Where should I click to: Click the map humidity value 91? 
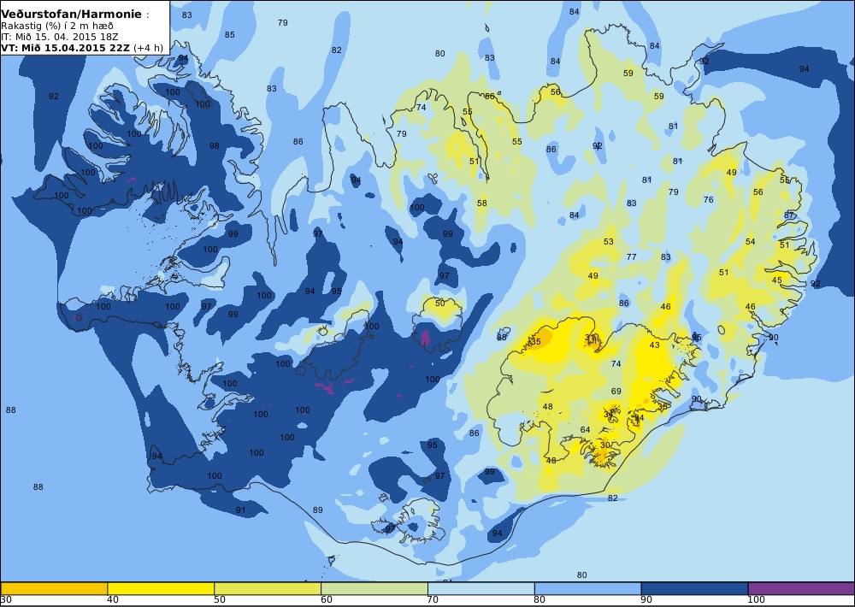coord(240,510)
